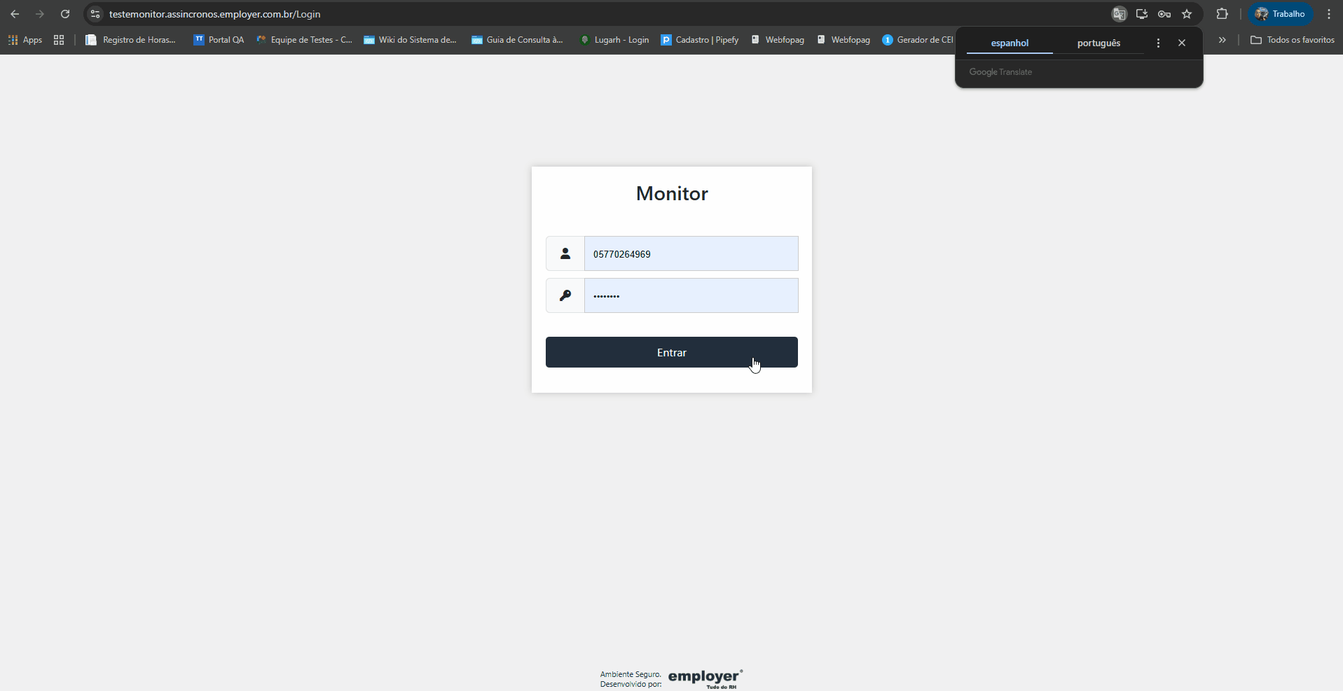Expand hidden bookmarks with double chevron
This screenshot has height=691, width=1343.
click(x=1223, y=40)
